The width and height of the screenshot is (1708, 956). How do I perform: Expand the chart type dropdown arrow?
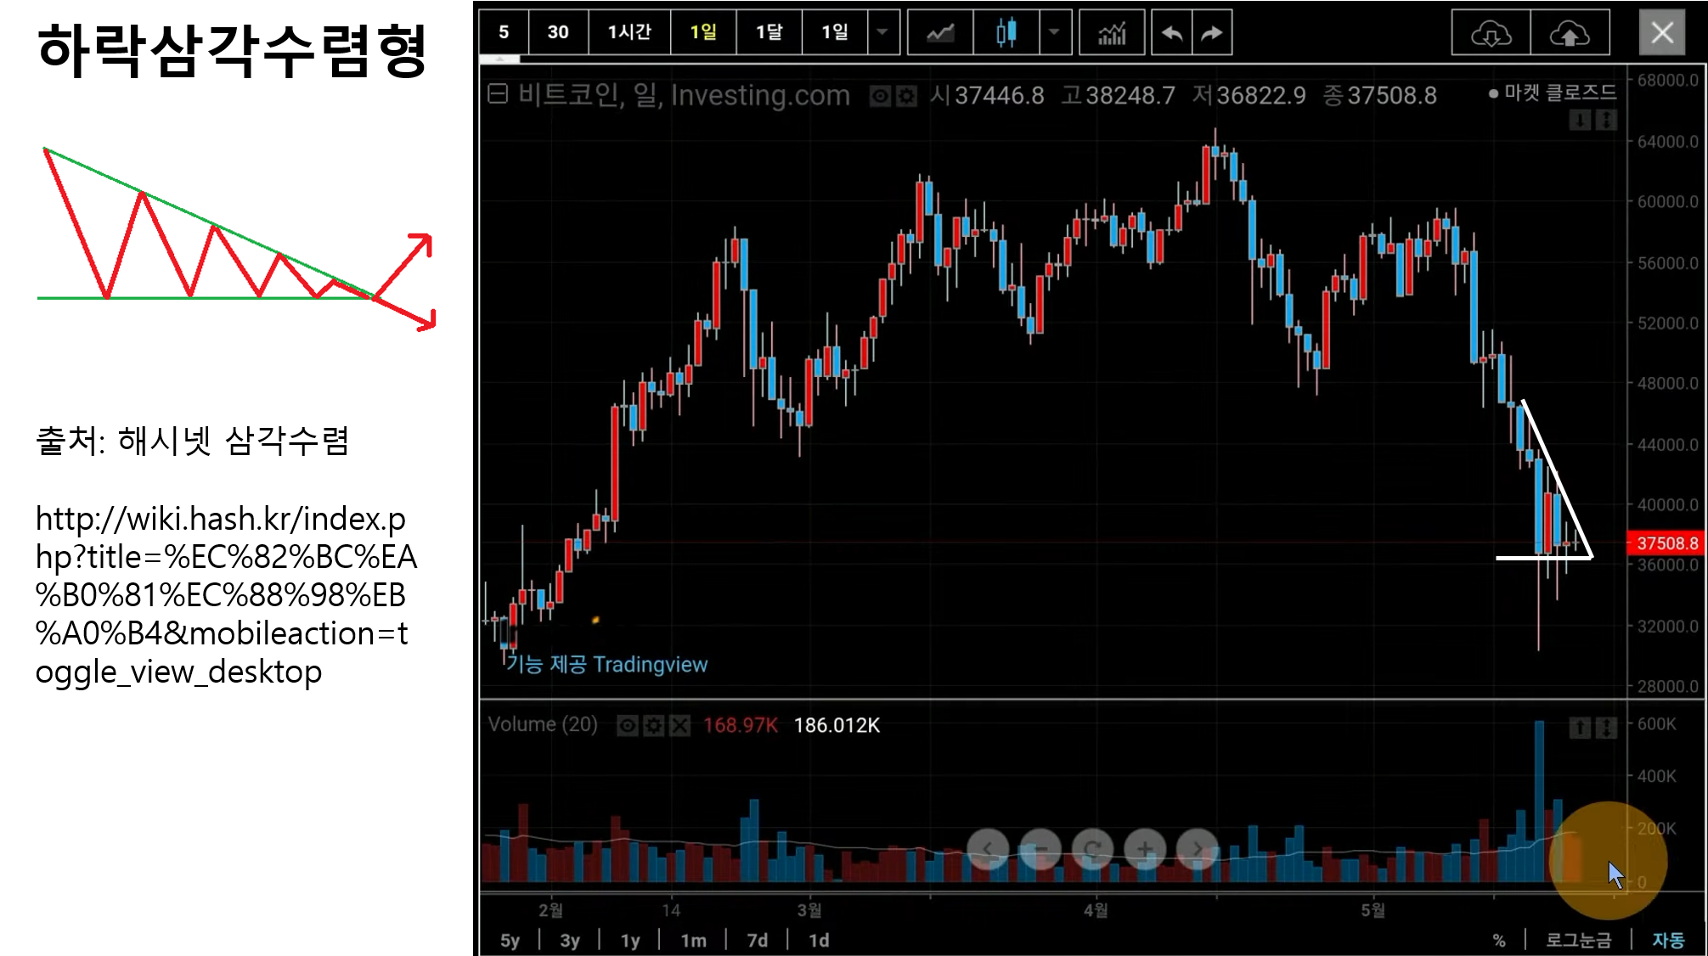click(x=1054, y=33)
